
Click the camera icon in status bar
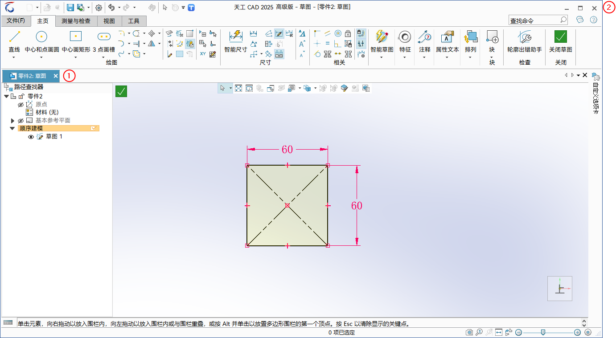469,332
